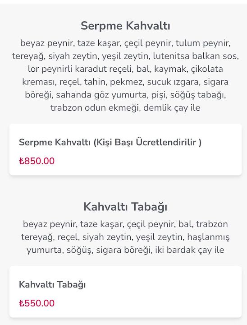247x325 pixels.
Task: Click the line mentioning sucuk ızgara
Action: click(x=125, y=82)
